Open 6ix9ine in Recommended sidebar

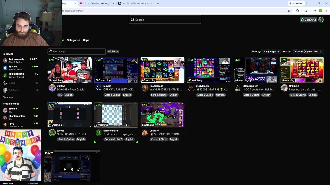click(x=21, y=110)
